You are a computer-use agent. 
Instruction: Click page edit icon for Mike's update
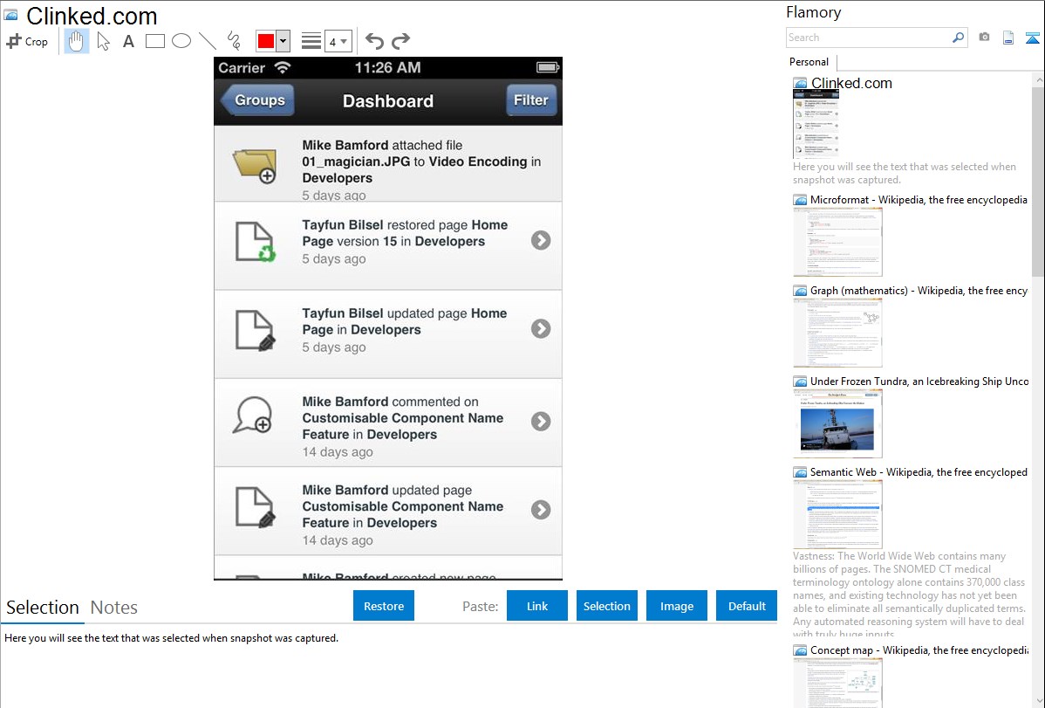pos(256,508)
